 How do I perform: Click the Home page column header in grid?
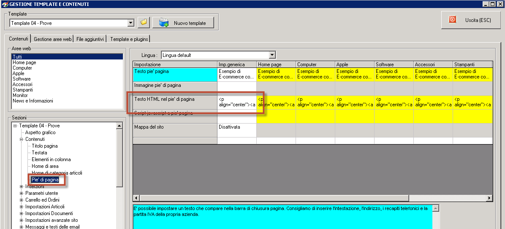[276, 65]
